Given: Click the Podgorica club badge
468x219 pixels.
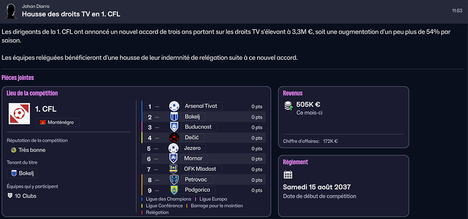Looking at the screenshot, I should 174,190.
